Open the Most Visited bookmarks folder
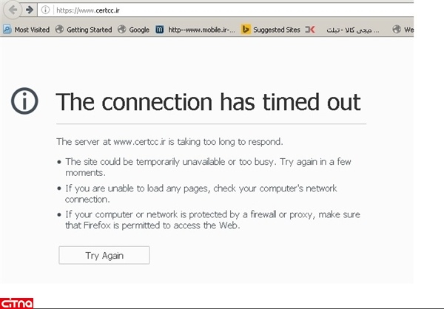Image resolution: width=444 pixels, height=309 pixels. click(x=27, y=30)
